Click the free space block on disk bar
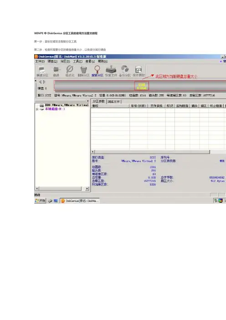The height and width of the screenshot is (320, 226). tap(142, 86)
